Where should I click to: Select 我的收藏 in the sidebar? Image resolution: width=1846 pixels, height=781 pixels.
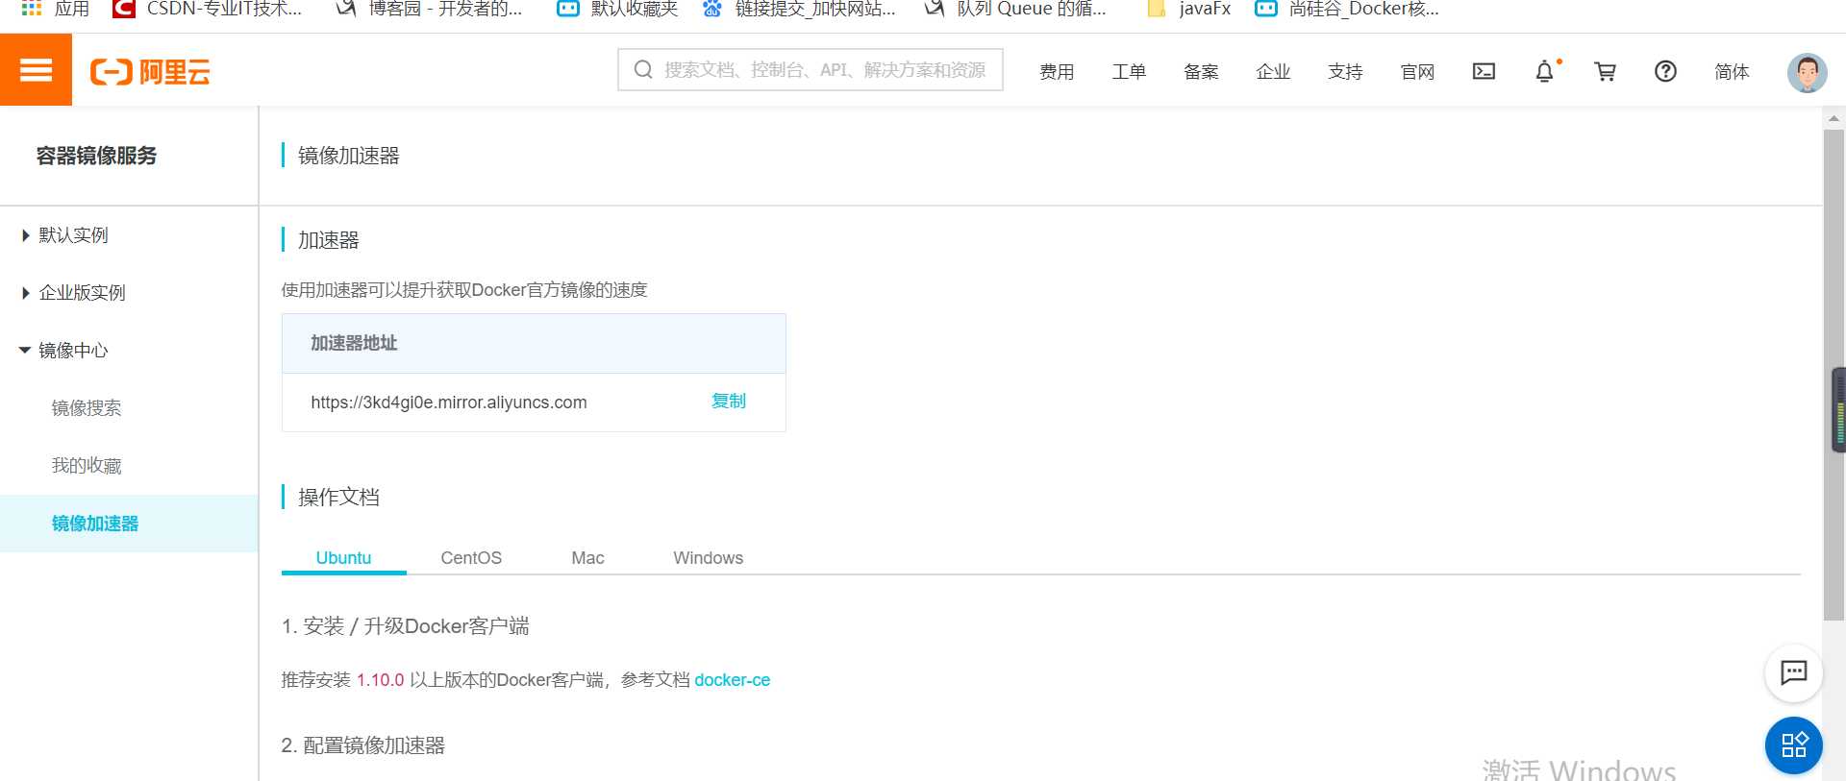[87, 466]
